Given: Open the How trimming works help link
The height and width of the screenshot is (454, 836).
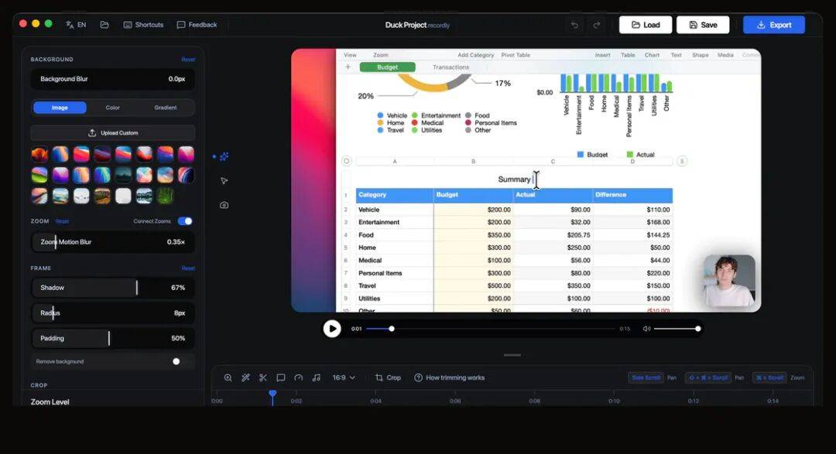Looking at the screenshot, I should click(449, 377).
